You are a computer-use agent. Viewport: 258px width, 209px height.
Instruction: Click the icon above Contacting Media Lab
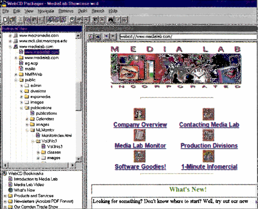pos(208,114)
